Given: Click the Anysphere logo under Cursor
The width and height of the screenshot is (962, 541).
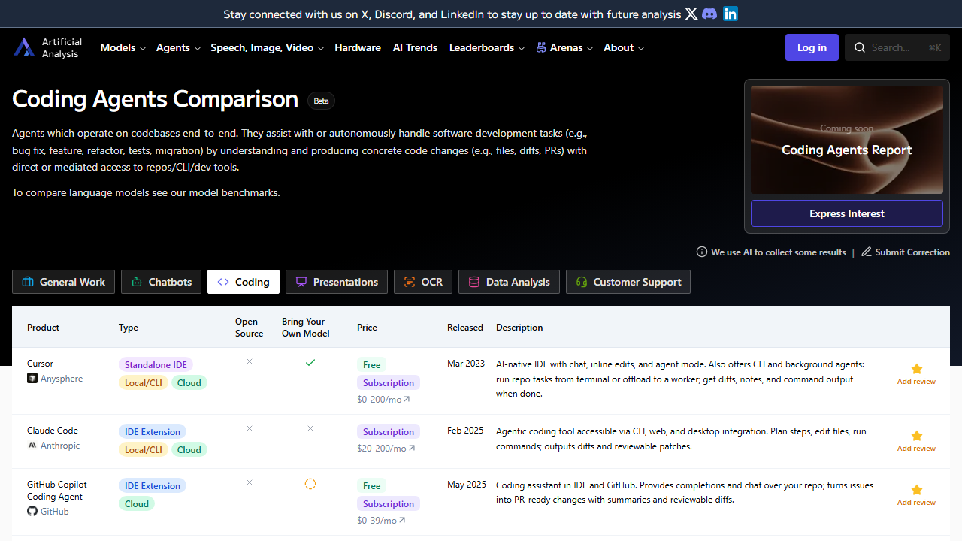Looking at the screenshot, I should coord(31,378).
